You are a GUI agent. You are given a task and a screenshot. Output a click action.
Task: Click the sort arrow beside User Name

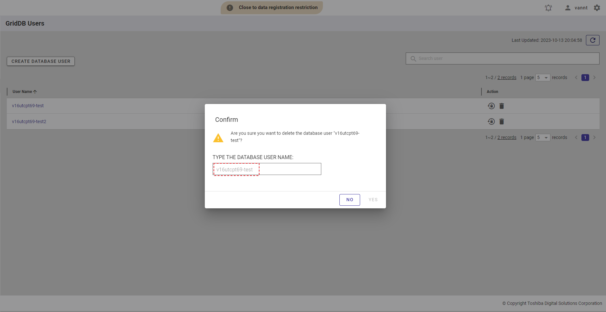pos(35,92)
